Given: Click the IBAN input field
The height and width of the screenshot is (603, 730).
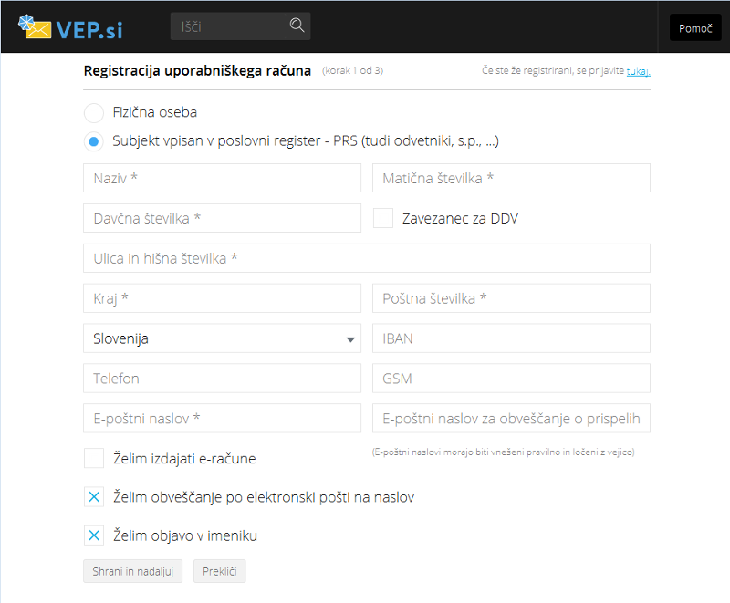Looking at the screenshot, I should (x=511, y=338).
